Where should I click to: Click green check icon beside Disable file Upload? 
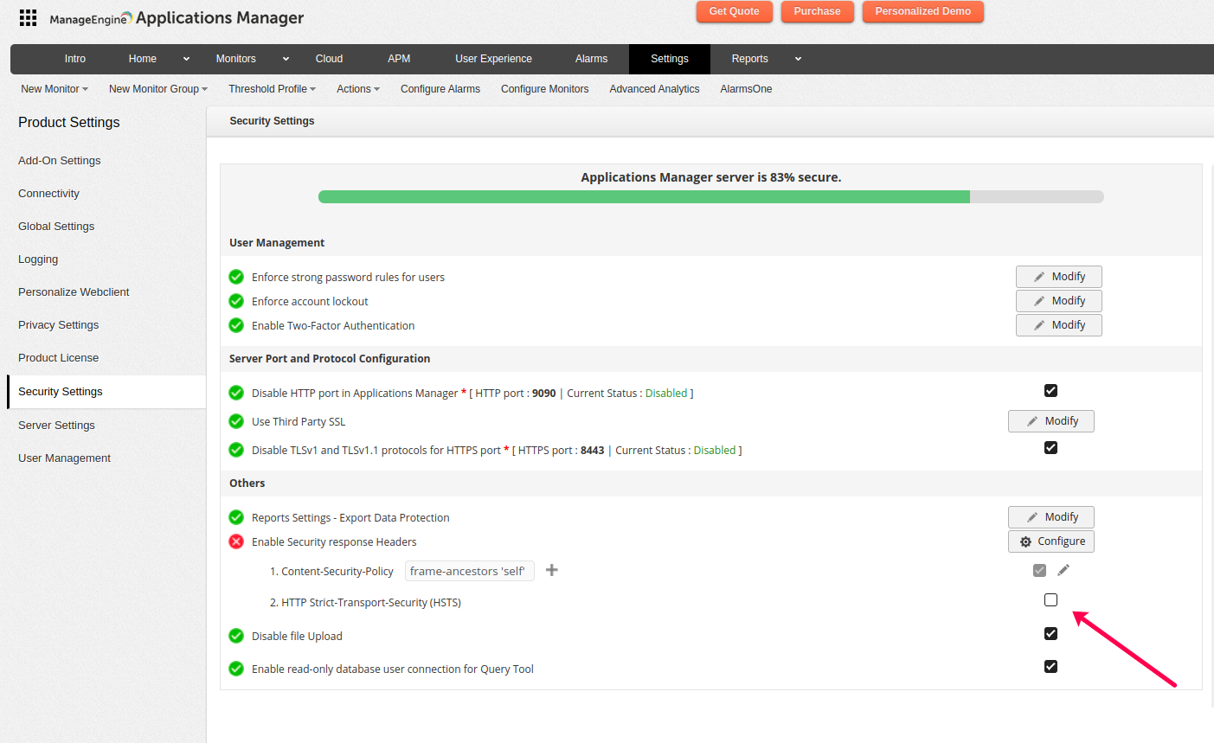(236, 636)
